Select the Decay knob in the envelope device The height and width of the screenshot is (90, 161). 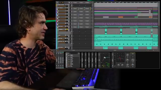tap(69, 60)
